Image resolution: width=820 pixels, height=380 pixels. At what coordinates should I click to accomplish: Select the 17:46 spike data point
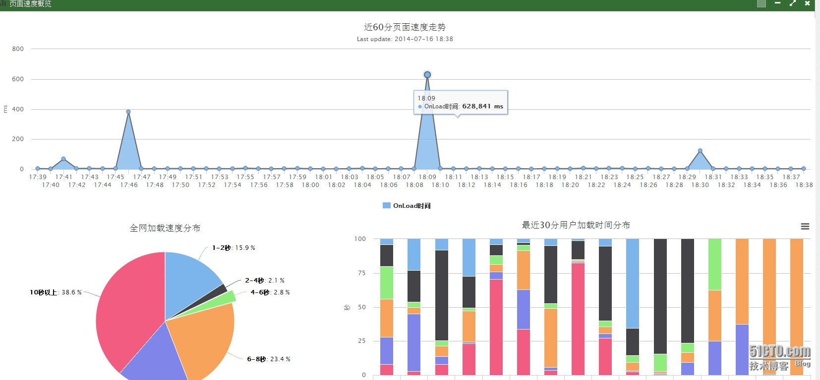pyautogui.click(x=128, y=112)
